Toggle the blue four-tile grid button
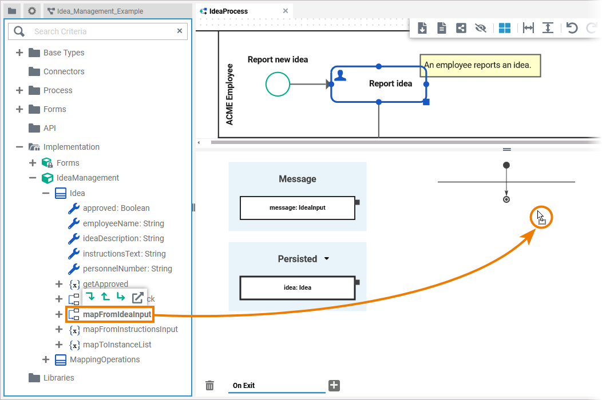This screenshot has height=400, width=602. tap(504, 28)
